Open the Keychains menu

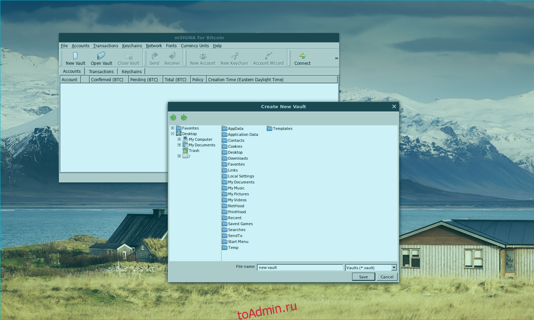tap(132, 46)
